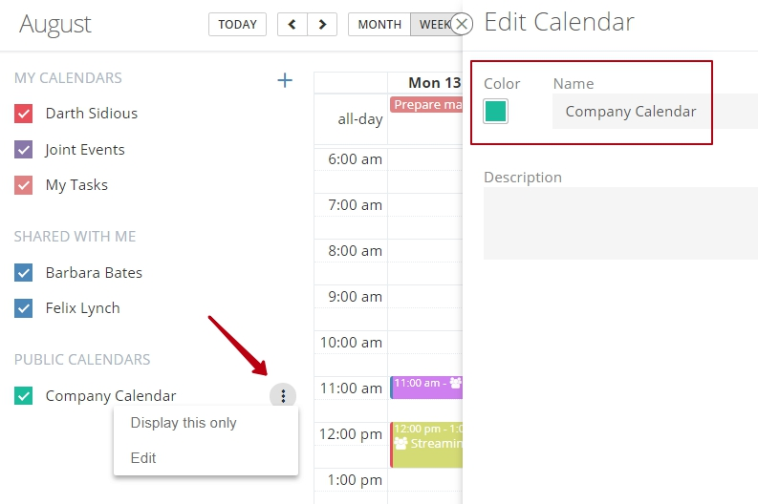This screenshot has height=504, width=758.
Task: Uncheck the Company Calendar checkbox
Action: point(23,396)
